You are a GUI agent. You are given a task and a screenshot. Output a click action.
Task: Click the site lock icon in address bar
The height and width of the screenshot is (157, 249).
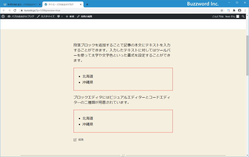(22, 11)
